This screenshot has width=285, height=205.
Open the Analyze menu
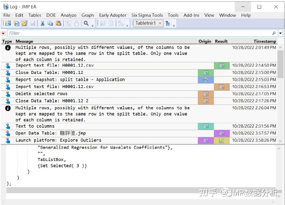point(68,15)
